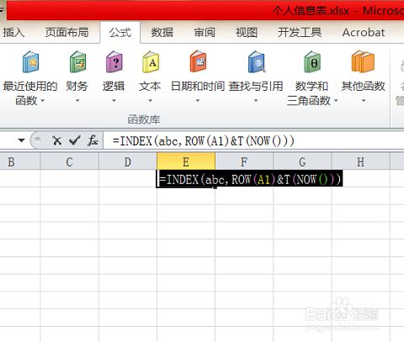Click Lookup and Reference (查找与引用) icon
The image size is (404, 342).
tap(257, 61)
